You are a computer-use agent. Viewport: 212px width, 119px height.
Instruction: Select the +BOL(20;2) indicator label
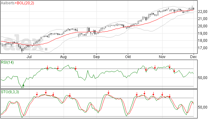click(24, 3)
